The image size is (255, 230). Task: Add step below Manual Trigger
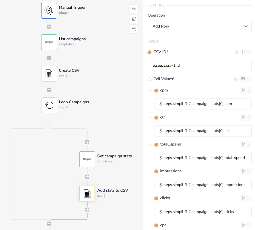pyautogui.click(x=49, y=26)
